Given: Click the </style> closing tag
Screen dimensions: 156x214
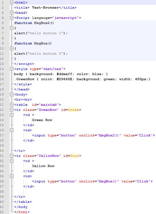Looking at the screenshot, I should 23,84.
